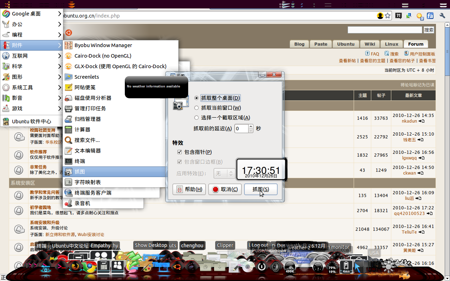Screen dimensions: 450x281
Task: Switch to the Paste tab
Action: coord(321,44)
